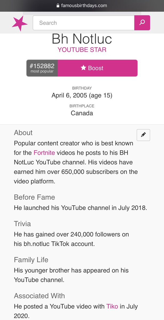Screen dimensions: 164x320
Task: Click the pink star site logo
Action: (19, 23)
